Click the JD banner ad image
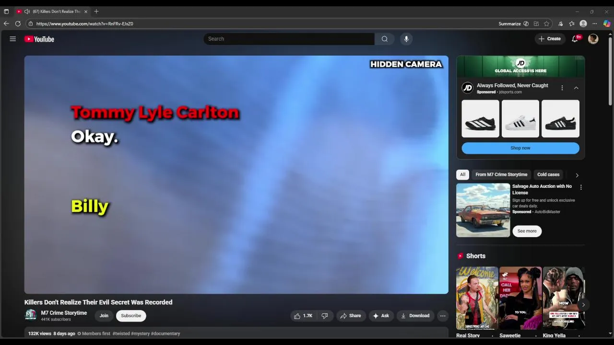Screen dimensions: 614x345 pos(520,67)
